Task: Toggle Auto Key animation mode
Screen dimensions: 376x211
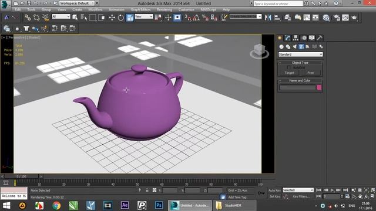Action: click(274, 190)
